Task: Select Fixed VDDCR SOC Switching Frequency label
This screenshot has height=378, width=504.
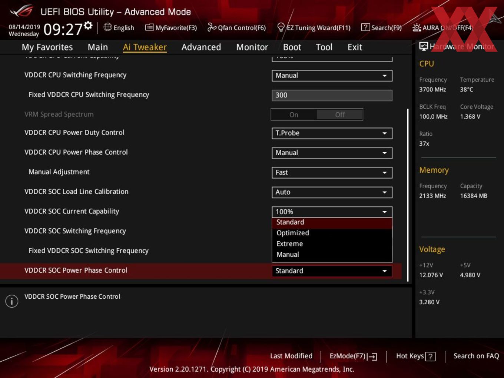Action: [89, 251]
